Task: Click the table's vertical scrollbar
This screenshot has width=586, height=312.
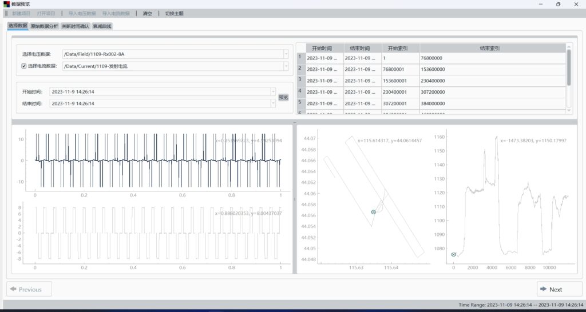Action: tap(569, 69)
